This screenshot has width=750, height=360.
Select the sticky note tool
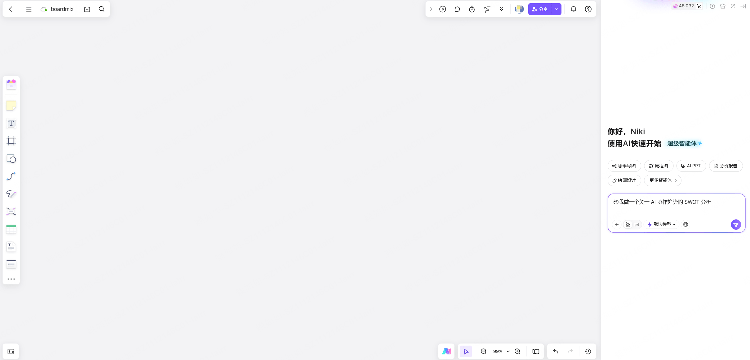(11, 106)
